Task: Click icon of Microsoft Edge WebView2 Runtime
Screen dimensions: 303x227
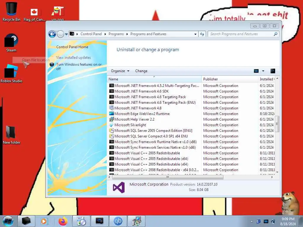Action: 111,114
